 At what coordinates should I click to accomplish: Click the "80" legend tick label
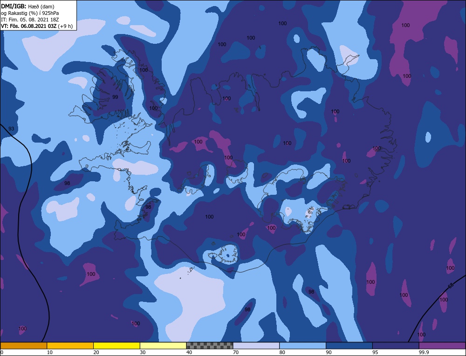[282, 352]
